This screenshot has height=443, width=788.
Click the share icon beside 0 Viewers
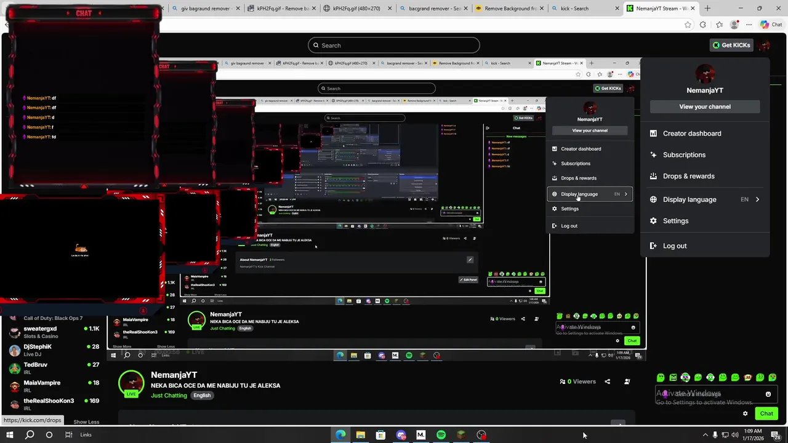click(607, 381)
